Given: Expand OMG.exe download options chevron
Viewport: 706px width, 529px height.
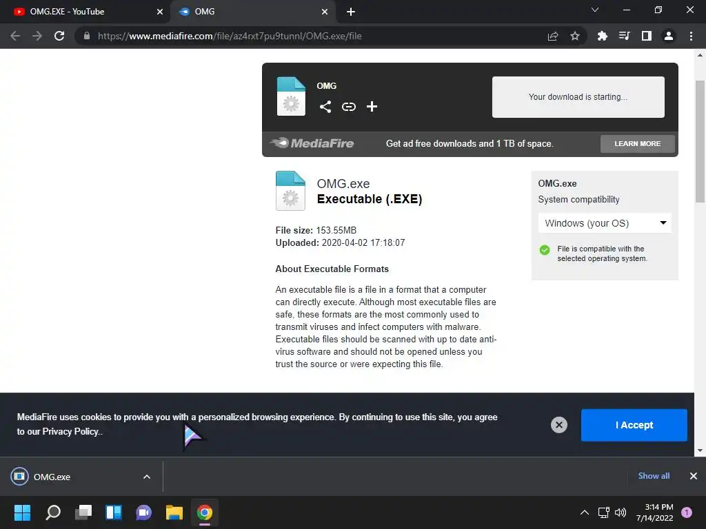Looking at the screenshot, I should [x=147, y=477].
